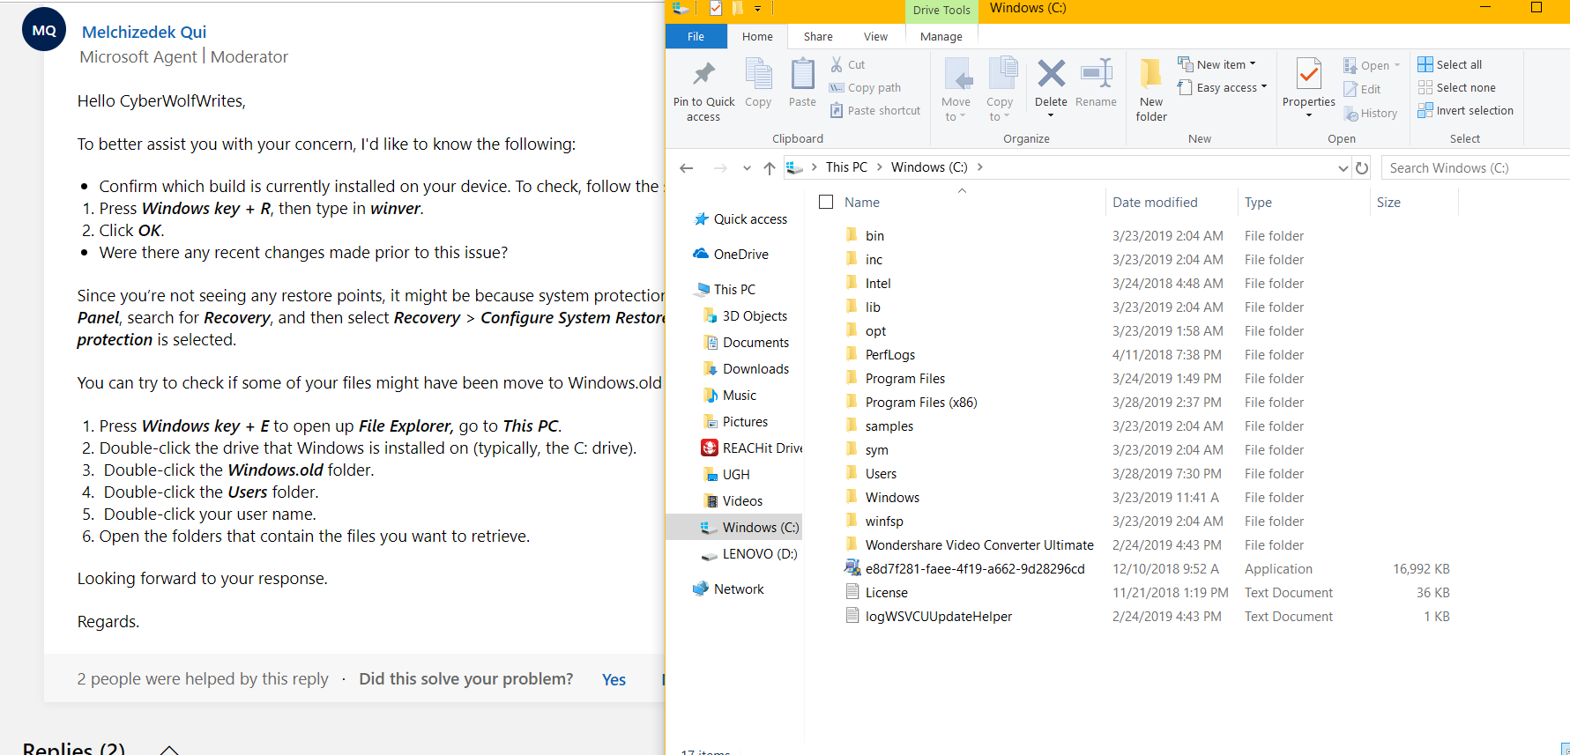Click Select all in ribbon
The height and width of the screenshot is (755, 1570).
(x=1449, y=64)
